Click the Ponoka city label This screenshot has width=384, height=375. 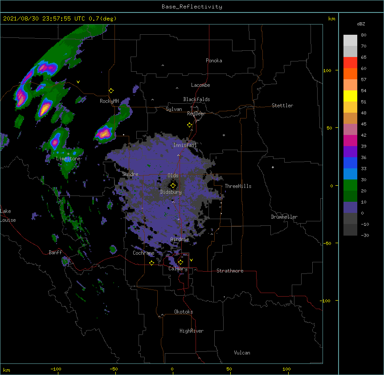pos(214,61)
